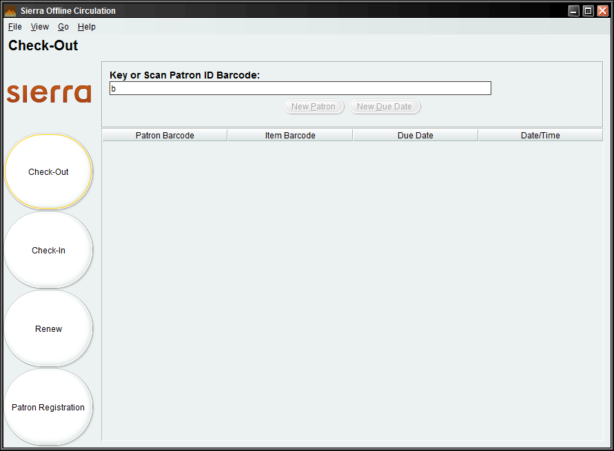Image resolution: width=614 pixels, height=451 pixels.
Task: Click the Due Date column header
Action: (415, 136)
